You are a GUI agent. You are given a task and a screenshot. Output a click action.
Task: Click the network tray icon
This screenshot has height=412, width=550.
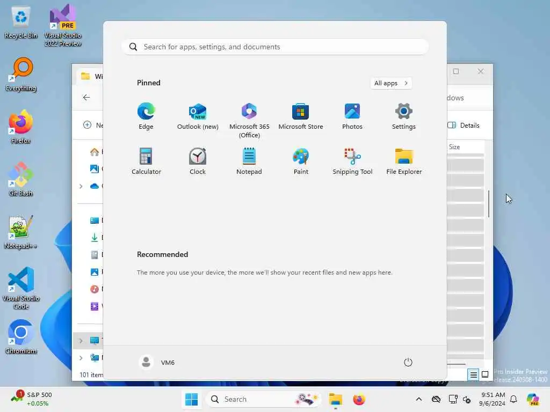pyautogui.click(x=453, y=399)
